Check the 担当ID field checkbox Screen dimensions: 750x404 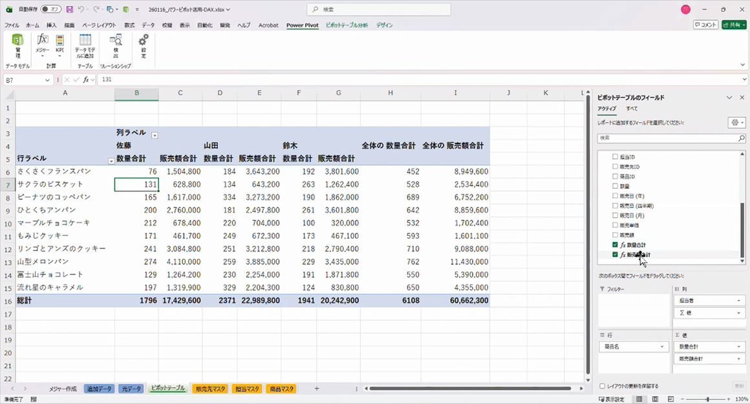(x=615, y=156)
